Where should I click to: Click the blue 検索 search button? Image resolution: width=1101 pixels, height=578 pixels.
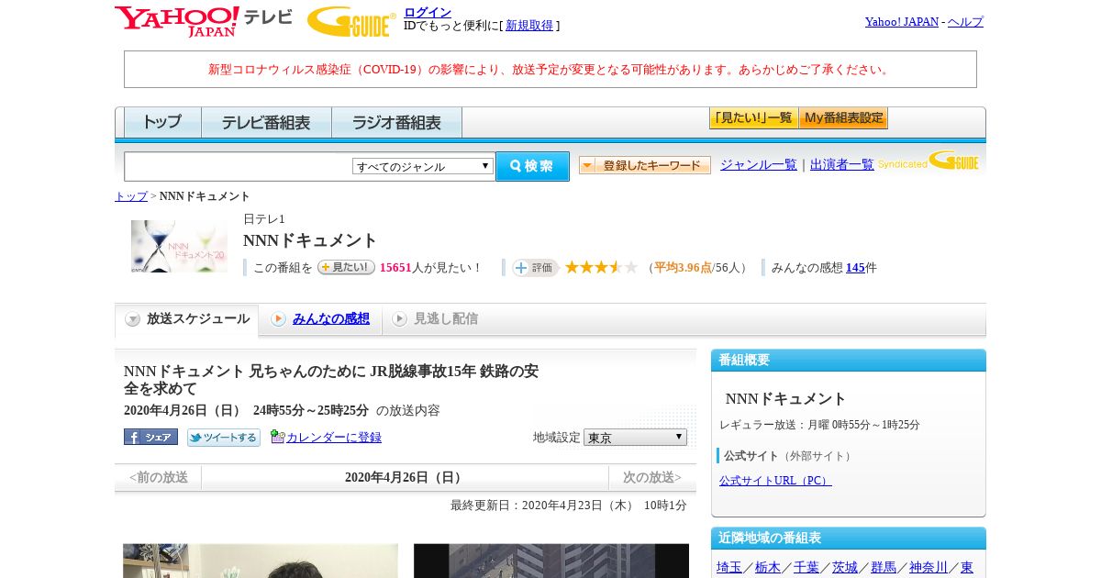click(x=532, y=166)
